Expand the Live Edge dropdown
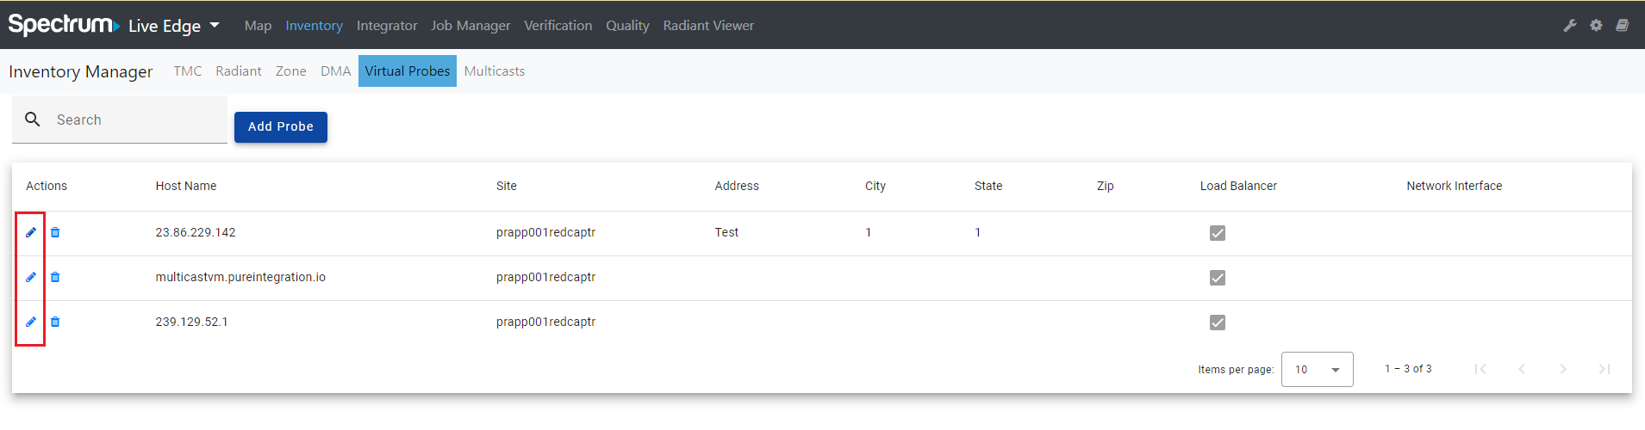 [x=174, y=26]
